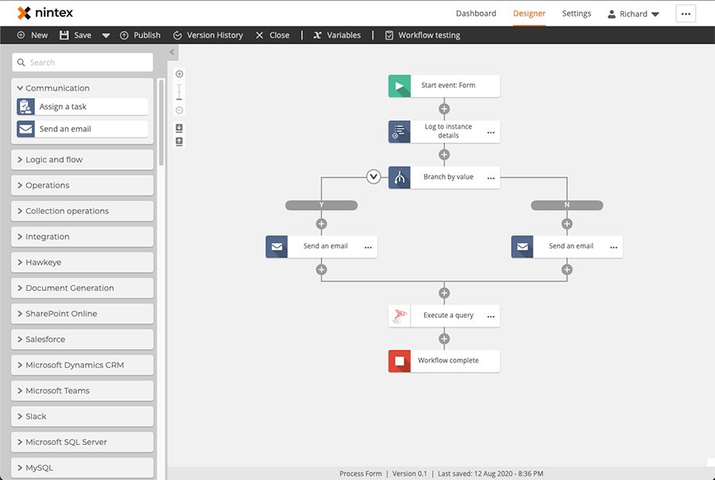Screen dimensions: 715x480
Task: Open the Execute a query action icon
Action: pyautogui.click(x=398, y=315)
